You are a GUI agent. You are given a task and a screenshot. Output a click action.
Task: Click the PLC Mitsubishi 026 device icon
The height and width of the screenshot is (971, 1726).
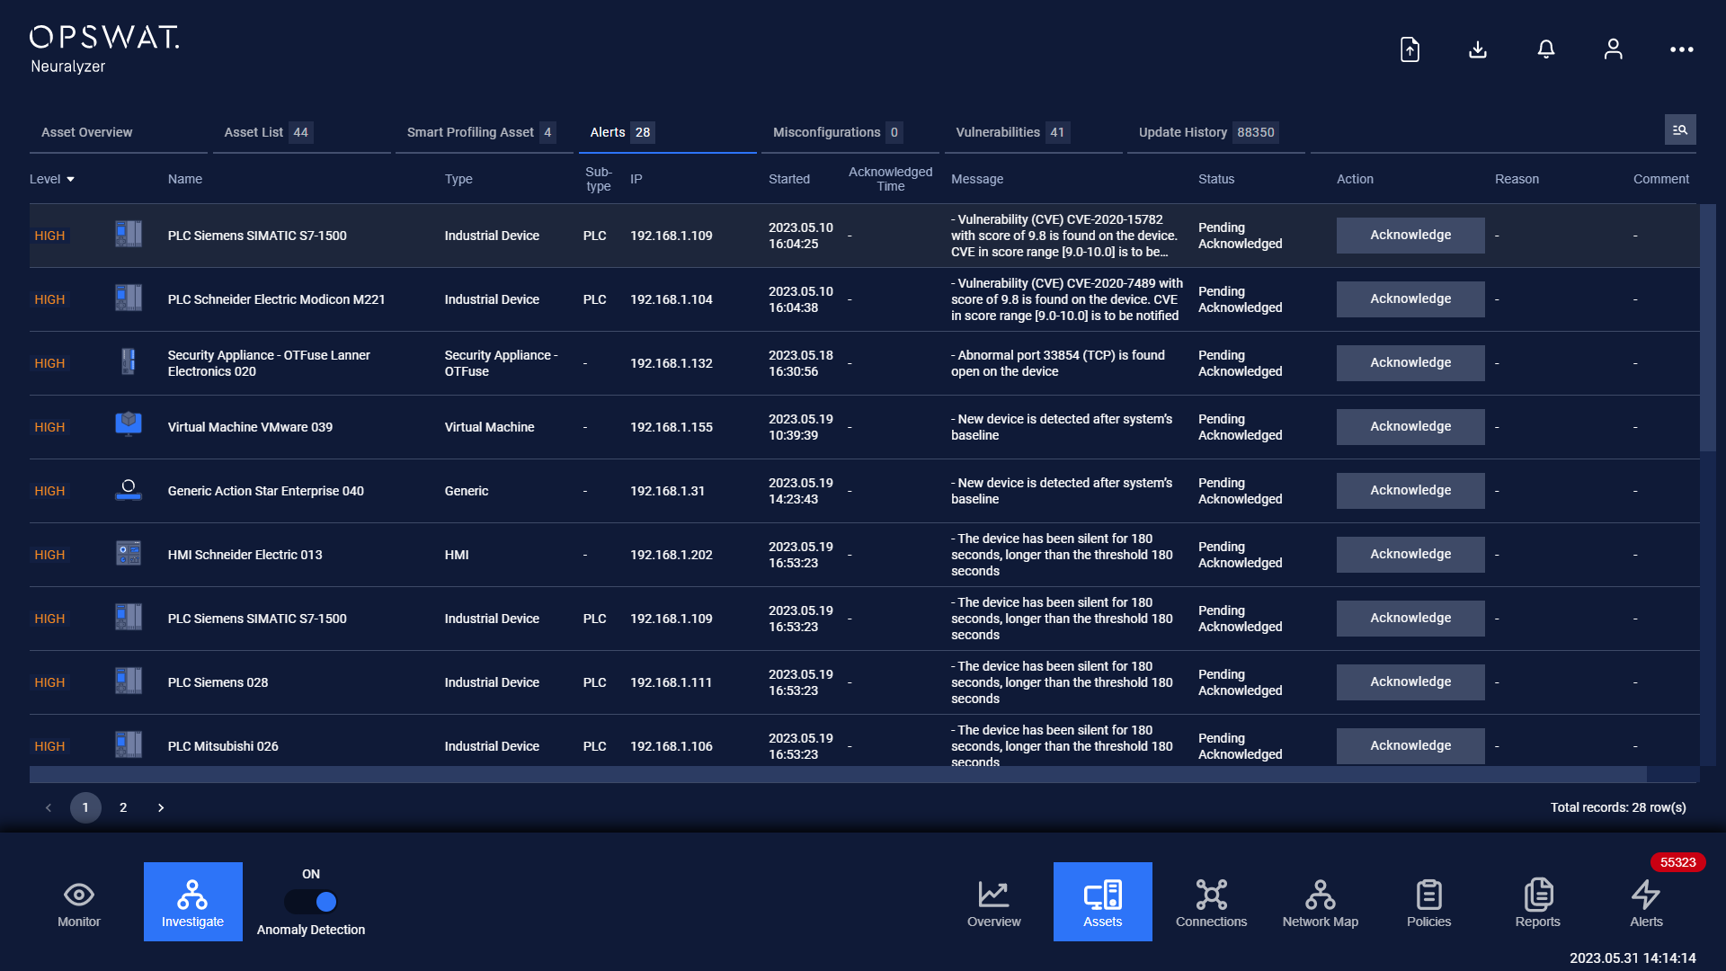tap(129, 745)
